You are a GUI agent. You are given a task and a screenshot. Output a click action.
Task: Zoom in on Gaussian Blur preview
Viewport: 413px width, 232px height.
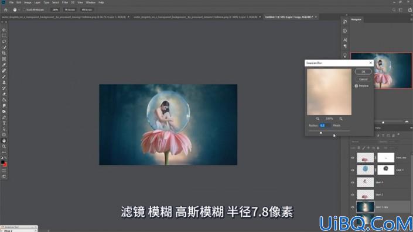[341, 119]
